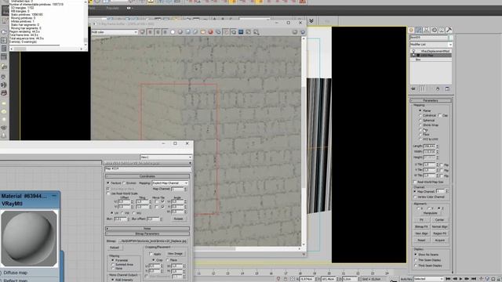Click the Manipulate button
The image size is (502, 282).
[x=431, y=213]
